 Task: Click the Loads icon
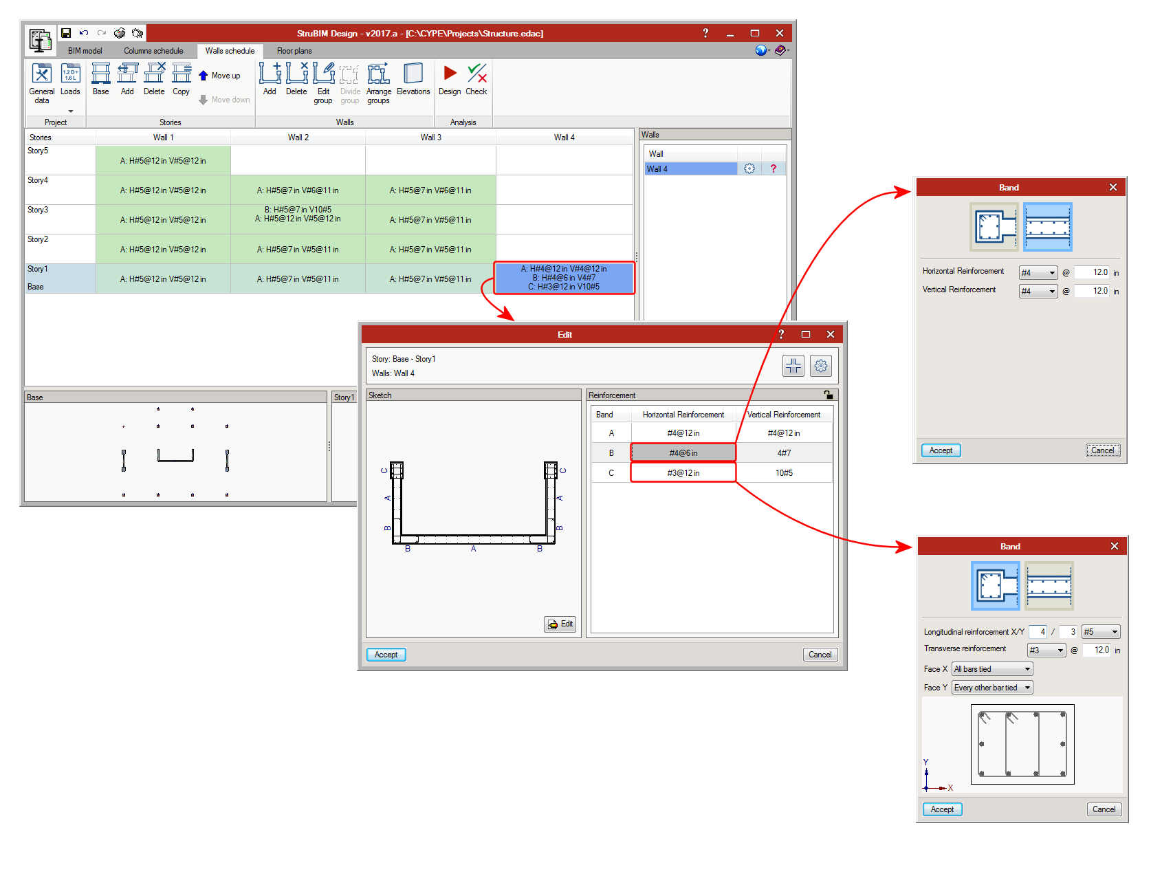[x=70, y=83]
